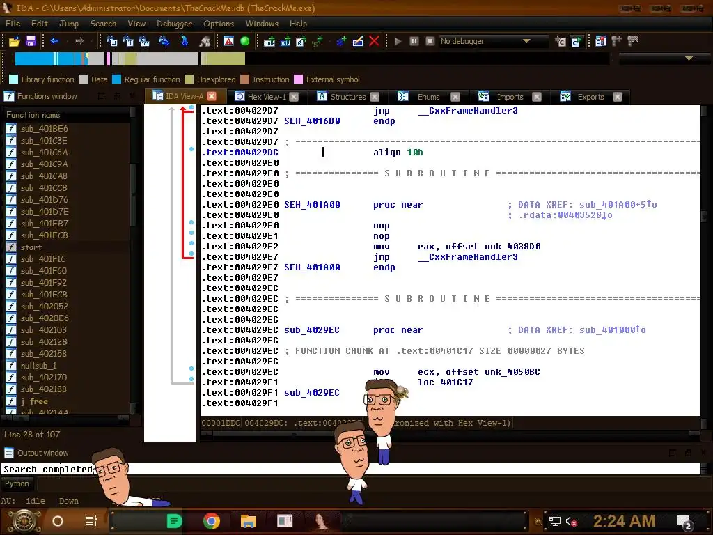Image resolution: width=713 pixels, height=535 pixels.
Task: Open the Edit menu
Action: [40, 24]
